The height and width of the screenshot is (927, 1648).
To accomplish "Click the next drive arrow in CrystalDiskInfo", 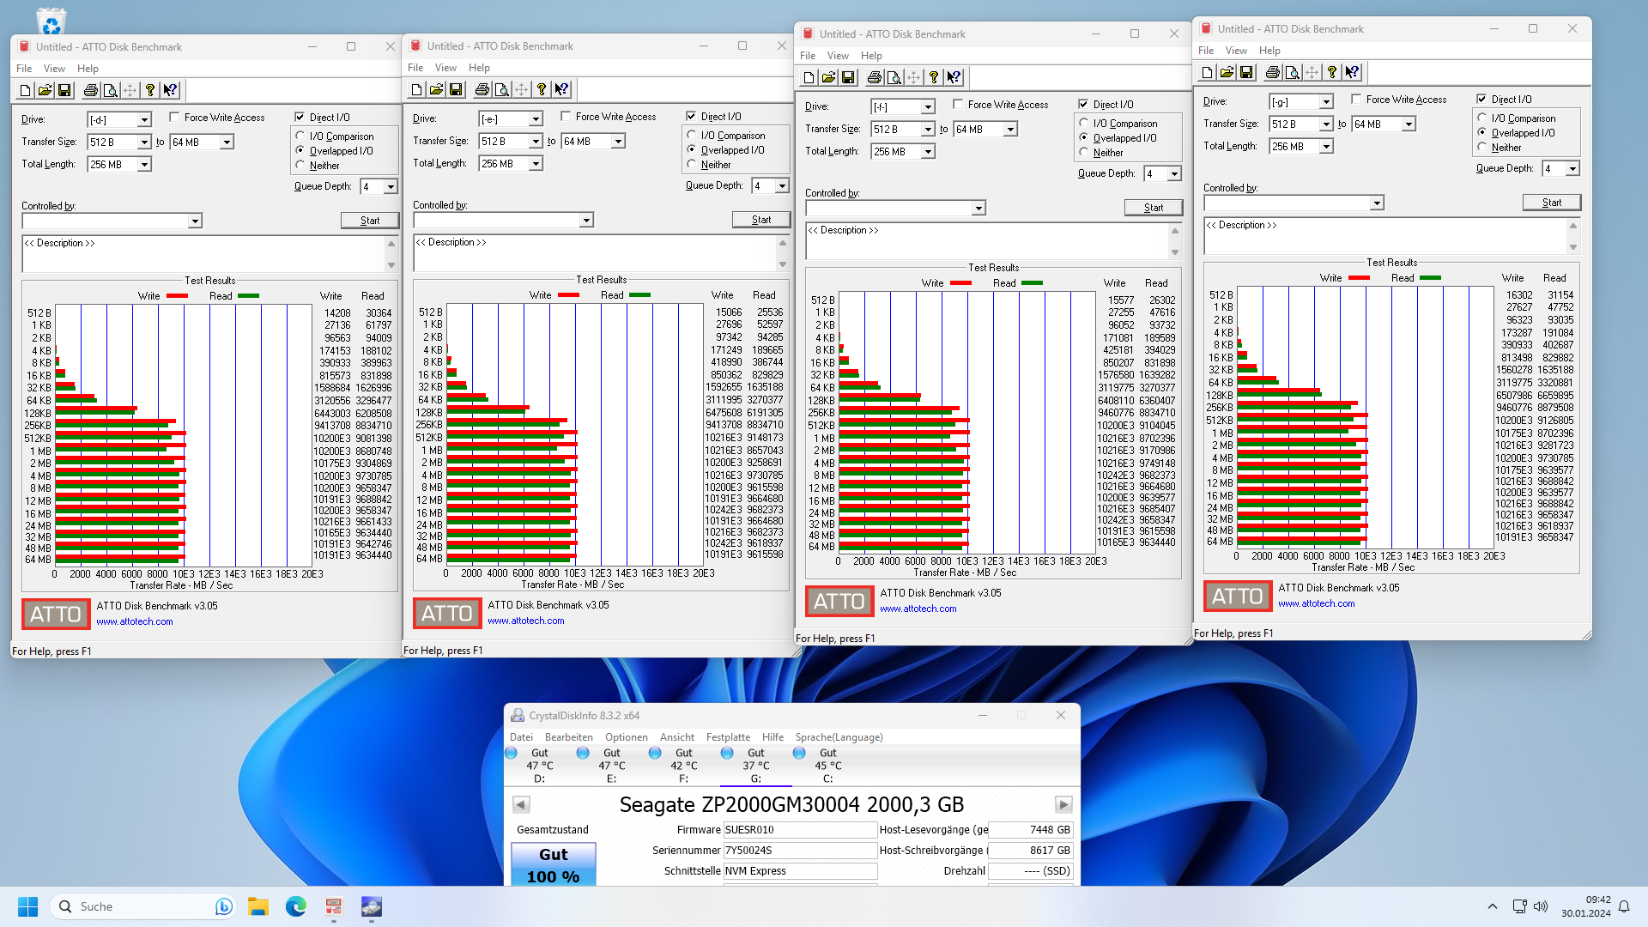I will (x=1064, y=804).
